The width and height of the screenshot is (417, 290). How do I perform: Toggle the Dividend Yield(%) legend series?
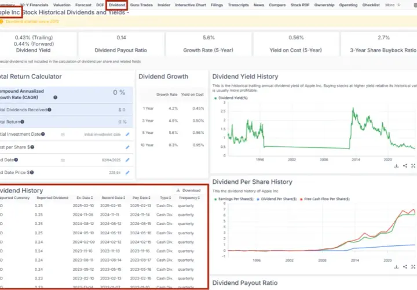tap(231, 98)
